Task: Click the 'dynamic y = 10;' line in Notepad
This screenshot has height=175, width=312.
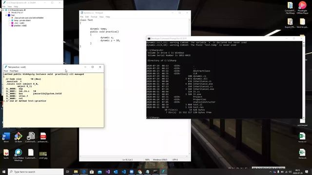Action: click(110, 40)
